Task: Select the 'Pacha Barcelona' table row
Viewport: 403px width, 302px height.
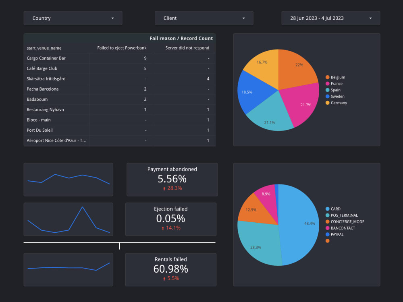Action: tap(56, 89)
